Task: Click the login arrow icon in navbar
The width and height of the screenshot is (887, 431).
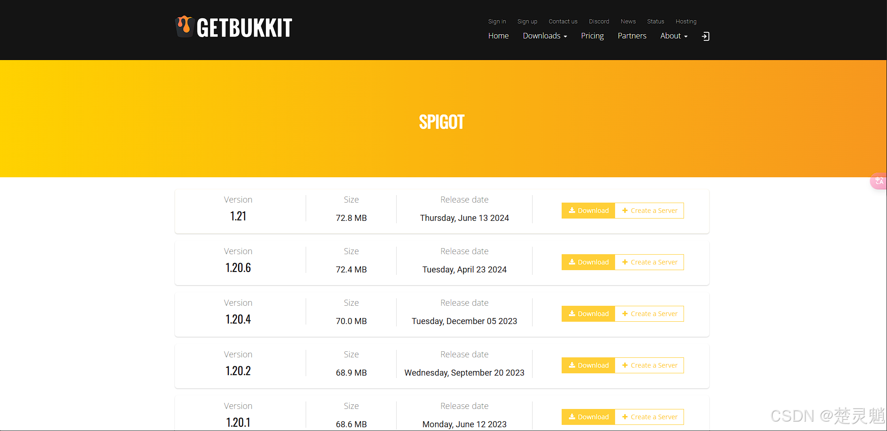Action: tap(706, 36)
